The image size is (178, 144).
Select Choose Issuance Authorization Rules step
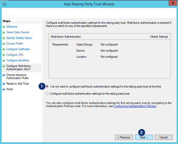tap(18, 76)
